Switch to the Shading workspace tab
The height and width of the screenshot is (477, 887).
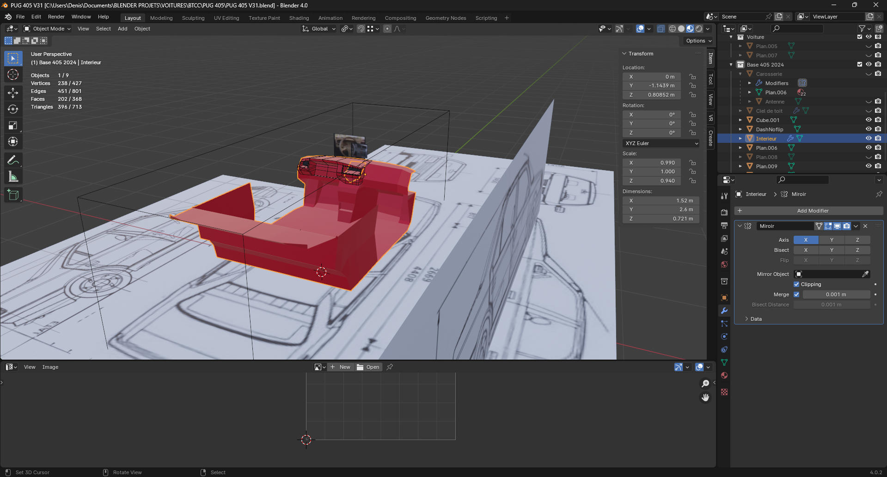[299, 18]
